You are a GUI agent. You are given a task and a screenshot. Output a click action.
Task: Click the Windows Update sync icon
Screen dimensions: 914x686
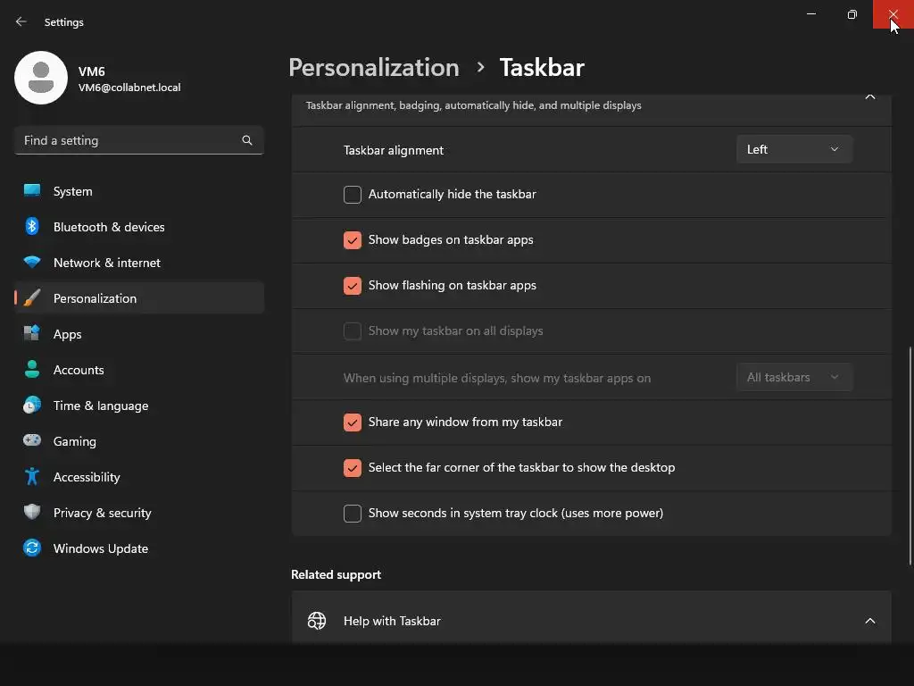click(x=32, y=548)
